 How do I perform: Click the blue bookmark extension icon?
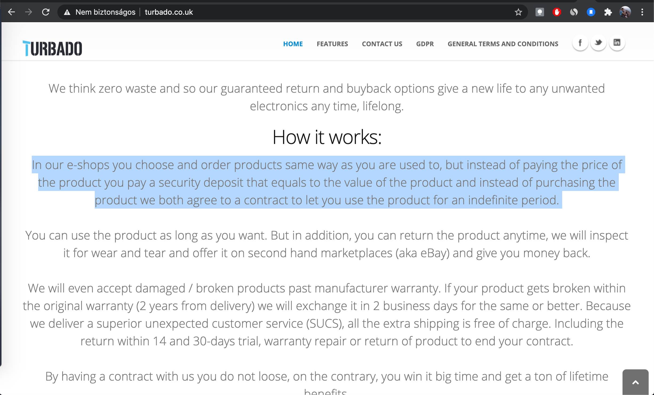[591, 12]
